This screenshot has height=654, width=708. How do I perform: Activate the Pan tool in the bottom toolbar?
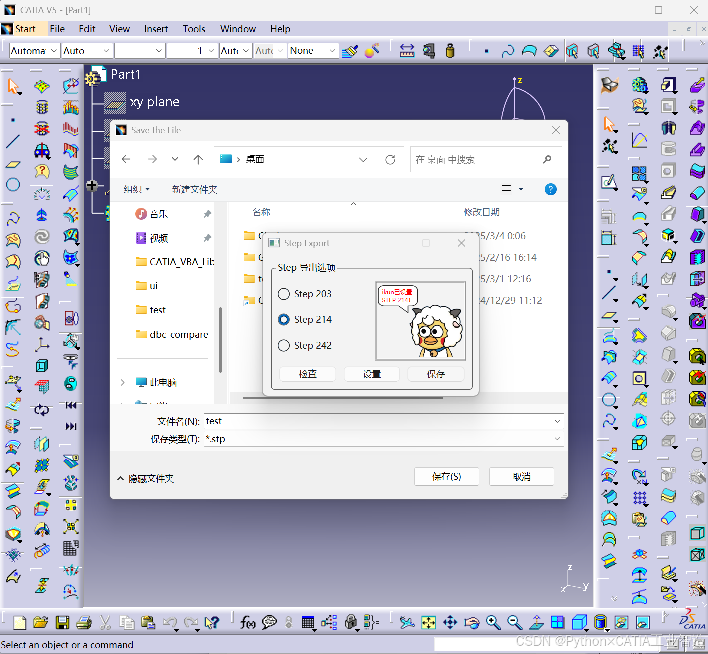pyautogui.click(x=450, y=622)
